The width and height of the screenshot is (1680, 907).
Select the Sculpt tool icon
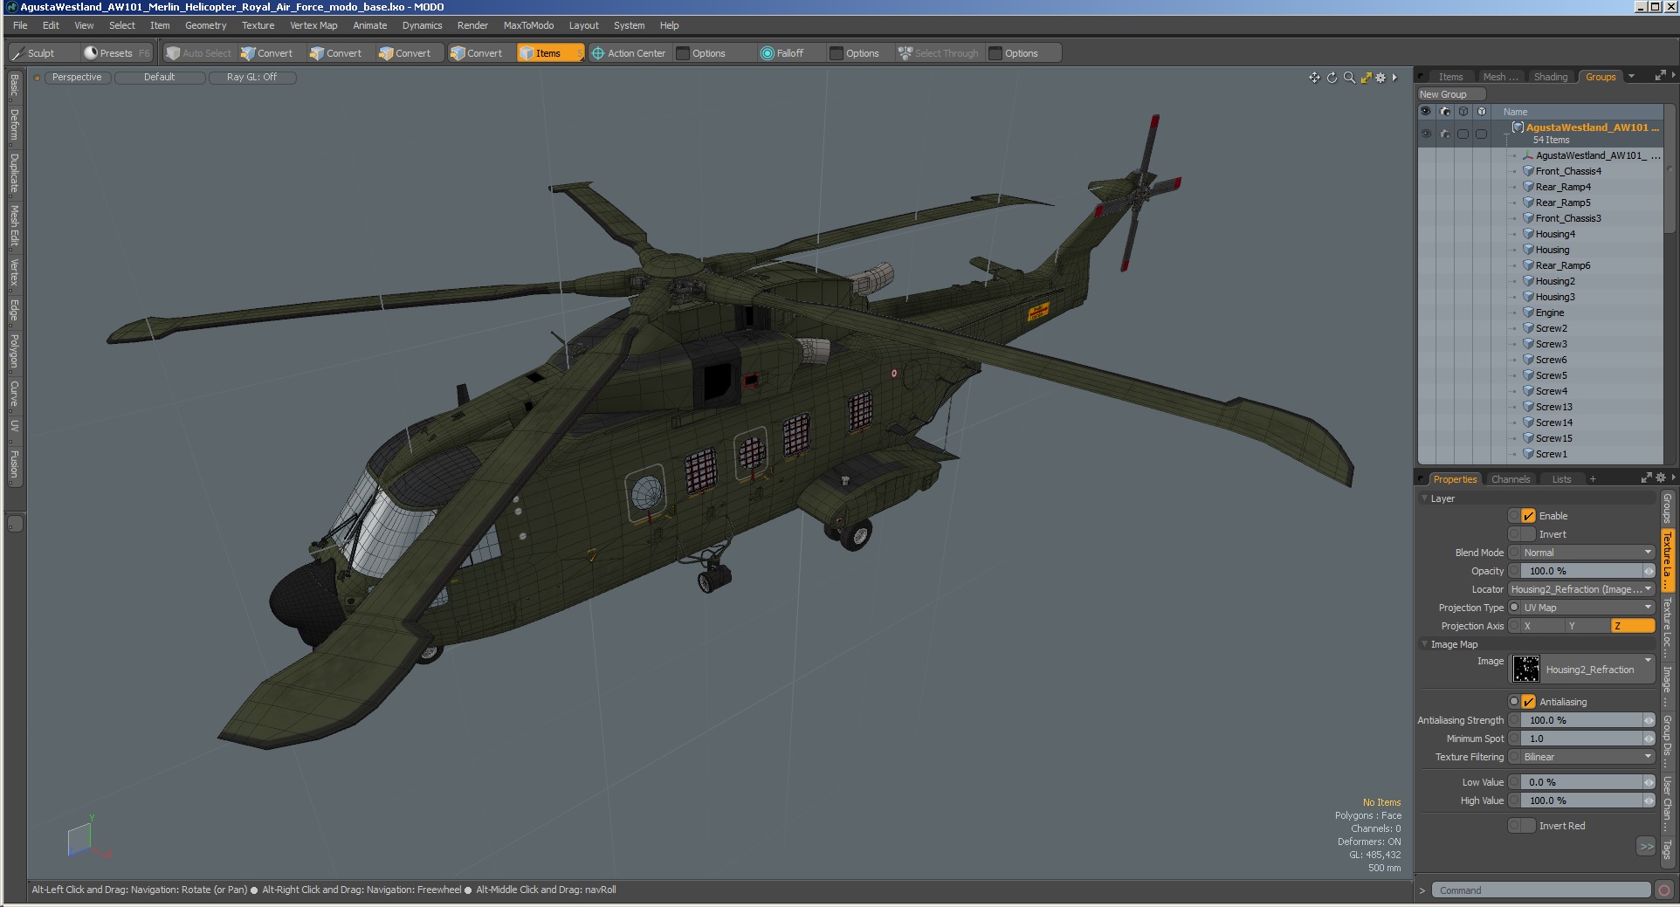[18, 53]
